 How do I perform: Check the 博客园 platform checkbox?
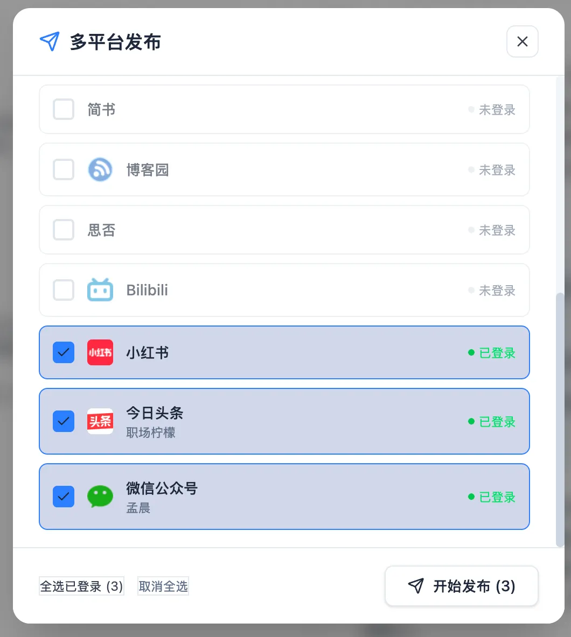64,169
